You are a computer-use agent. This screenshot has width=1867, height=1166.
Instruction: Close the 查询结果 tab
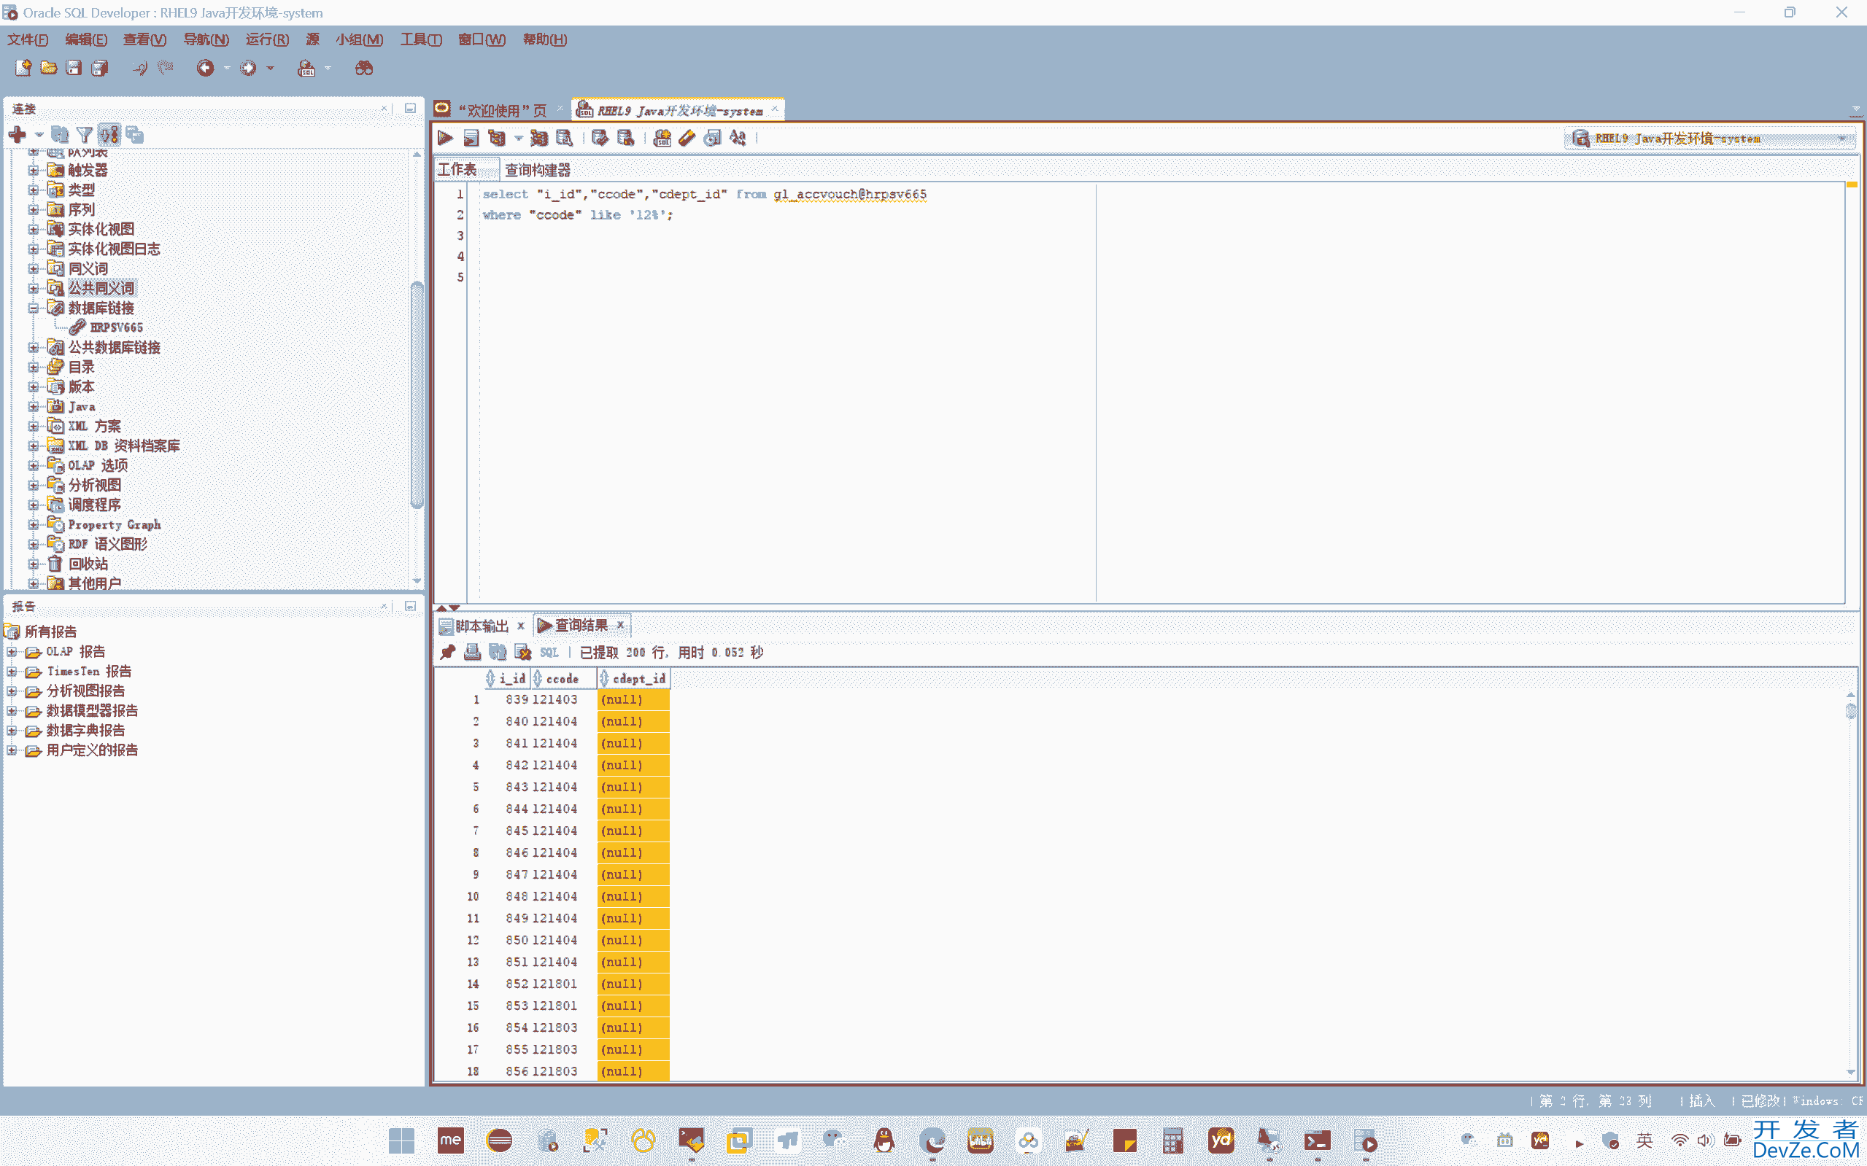pos(620,625)
